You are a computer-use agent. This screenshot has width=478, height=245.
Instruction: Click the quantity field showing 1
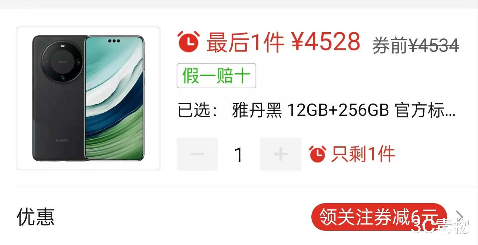coord(239,154)
